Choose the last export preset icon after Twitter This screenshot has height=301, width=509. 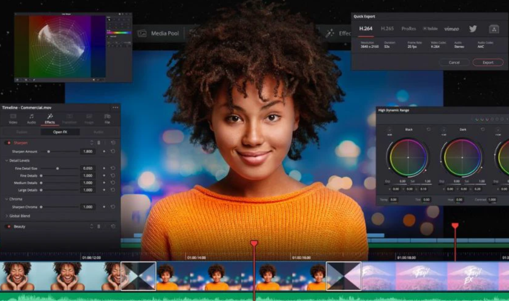click(x=494, y=29)
